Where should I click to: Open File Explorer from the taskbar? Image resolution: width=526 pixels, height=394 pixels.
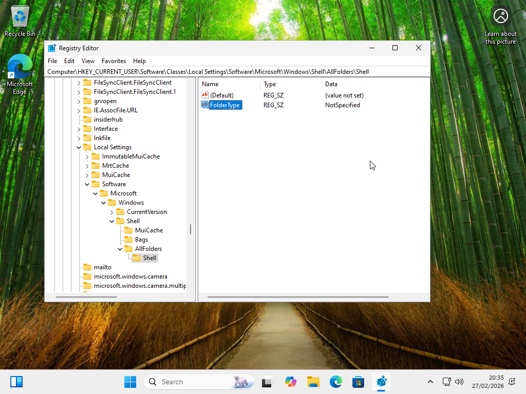coord(313,382)
